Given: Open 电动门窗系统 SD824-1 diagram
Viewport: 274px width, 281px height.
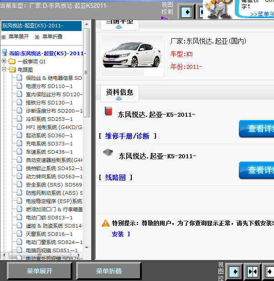Looking at the screenshot, I should 54,242.
